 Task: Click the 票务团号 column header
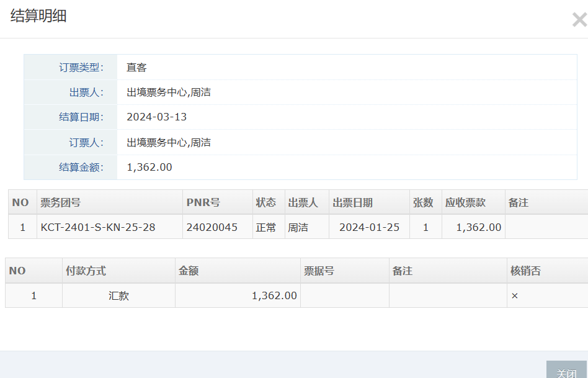click(61, 203)
